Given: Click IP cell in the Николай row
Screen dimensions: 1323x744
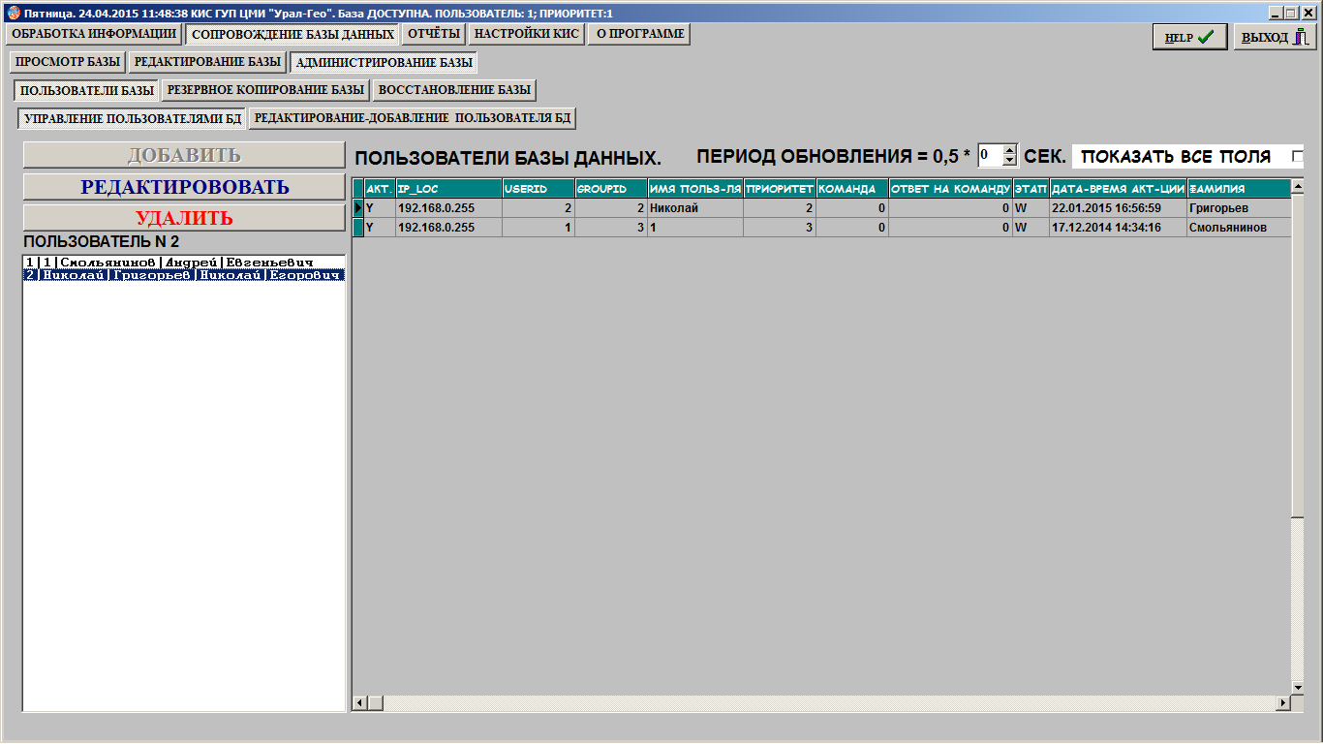Looking at the screenshot, I should tap(448, 208).
